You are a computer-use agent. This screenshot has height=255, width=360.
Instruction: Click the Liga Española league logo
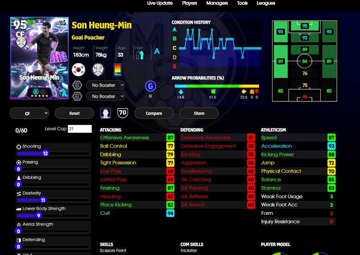click(x=118, y=69)
